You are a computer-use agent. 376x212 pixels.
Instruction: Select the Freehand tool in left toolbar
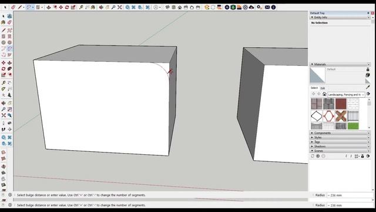9,30
